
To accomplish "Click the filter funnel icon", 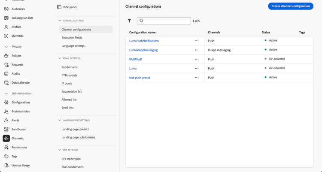I will [129, 21].
